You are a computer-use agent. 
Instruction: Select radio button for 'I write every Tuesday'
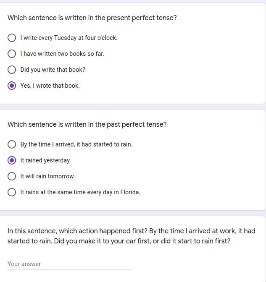[12, 38]
